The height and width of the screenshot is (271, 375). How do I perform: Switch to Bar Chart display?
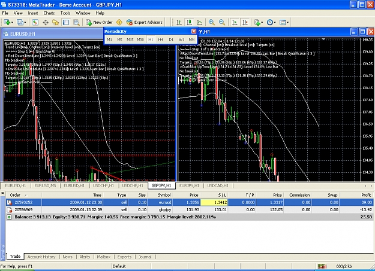tap(179, 22)
